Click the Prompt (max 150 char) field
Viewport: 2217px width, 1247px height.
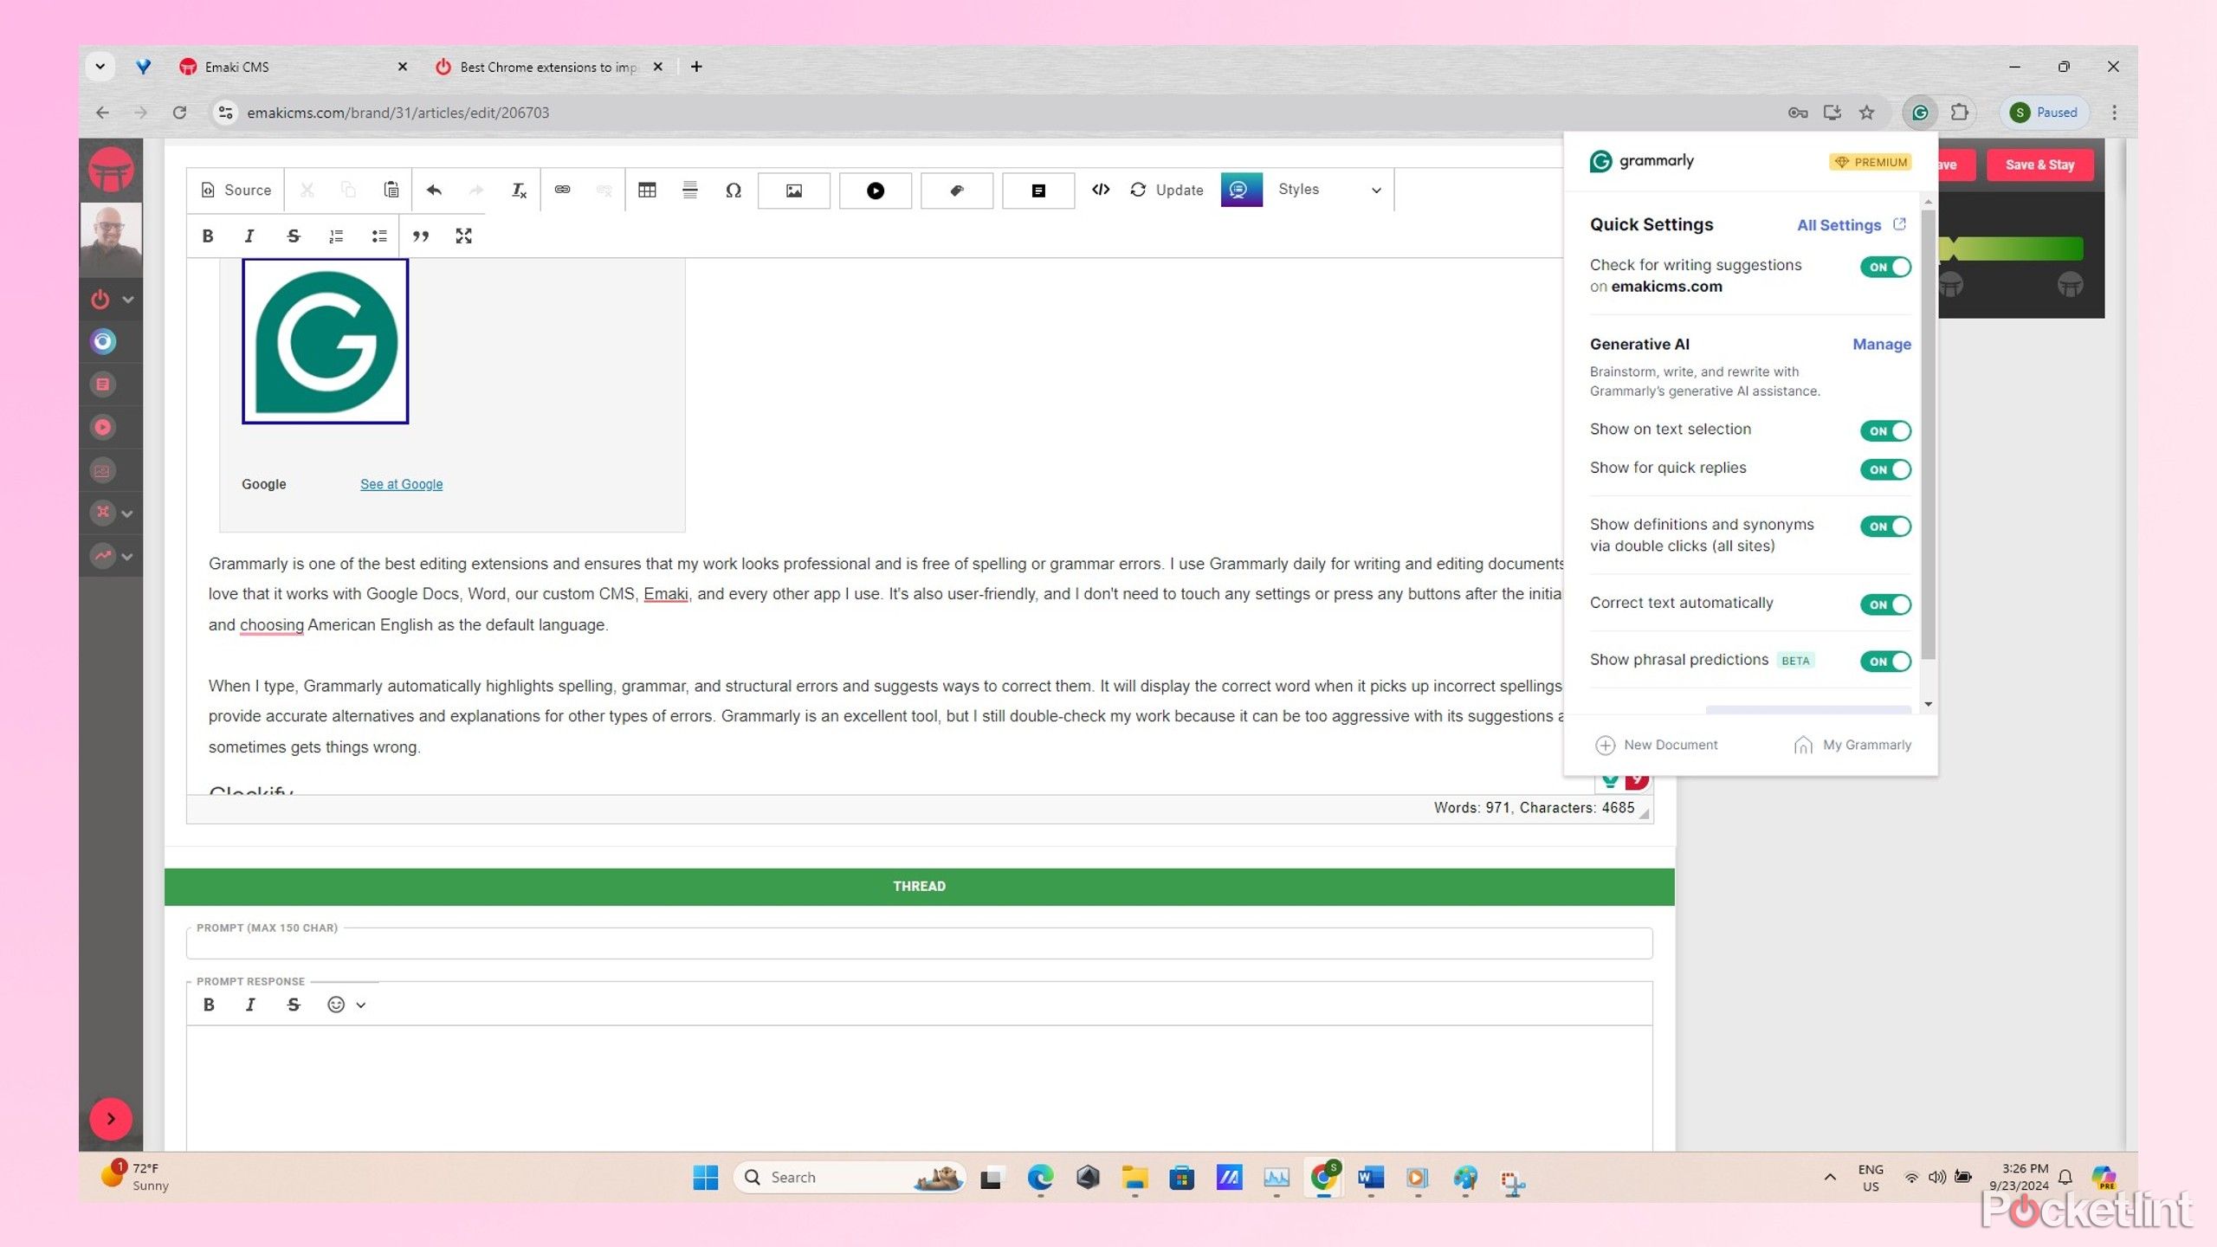pos(920,944)
